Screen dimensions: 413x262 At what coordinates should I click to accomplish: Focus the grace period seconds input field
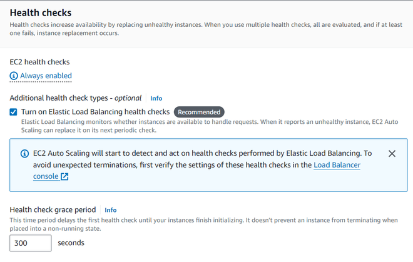click(30, 243)
